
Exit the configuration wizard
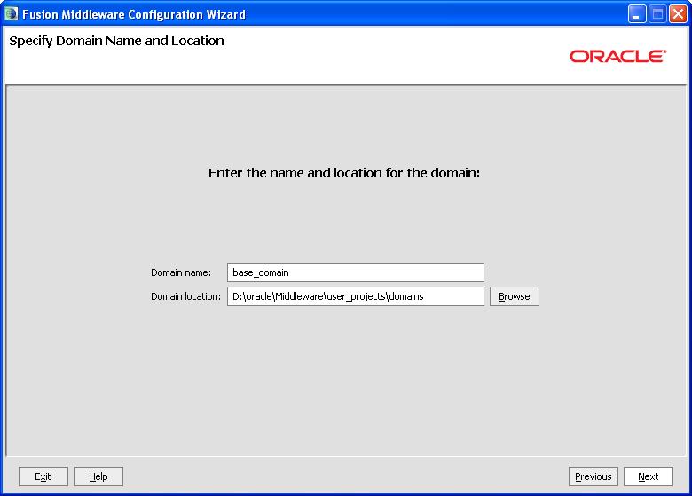(x=43, y=476)
